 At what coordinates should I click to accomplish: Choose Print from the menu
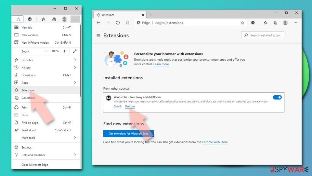click(46, 108)
